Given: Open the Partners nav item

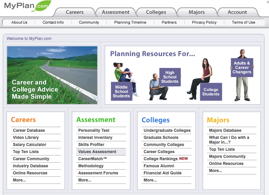Looking at the screenshot, I should coord(169,22).
